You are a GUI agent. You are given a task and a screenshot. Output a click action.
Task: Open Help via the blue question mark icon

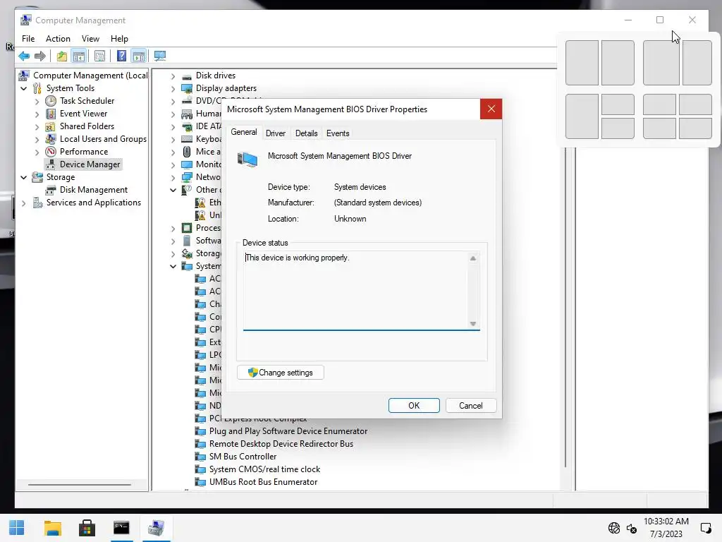(121, 56)
